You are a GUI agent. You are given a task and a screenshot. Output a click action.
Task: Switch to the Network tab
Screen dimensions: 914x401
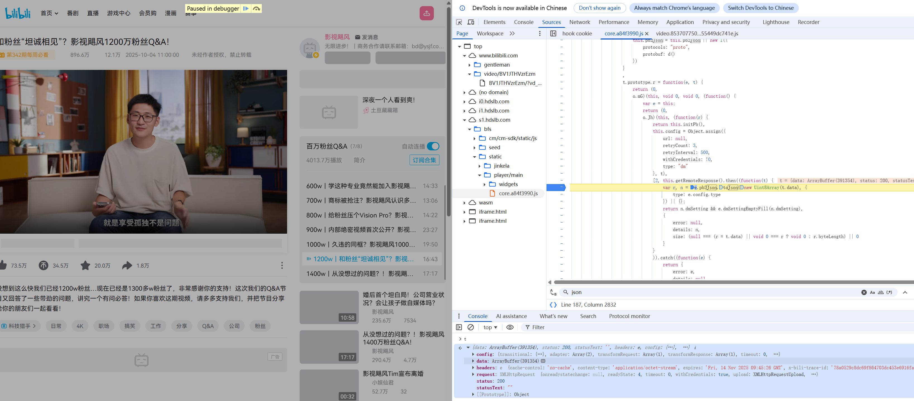(579, 22)
